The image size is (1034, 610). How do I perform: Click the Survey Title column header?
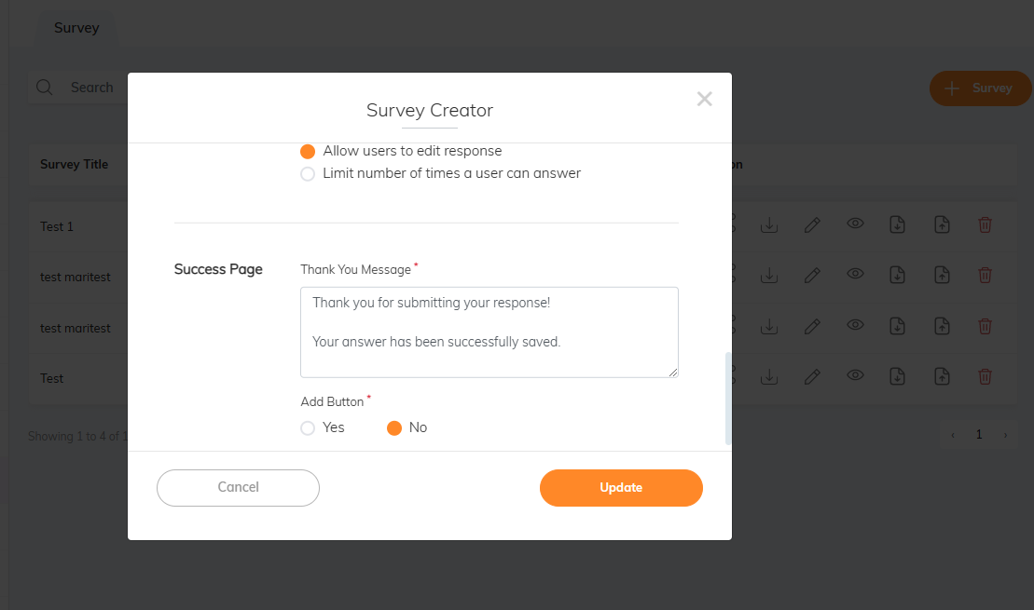pyautogui.click(x=74, y=165)
